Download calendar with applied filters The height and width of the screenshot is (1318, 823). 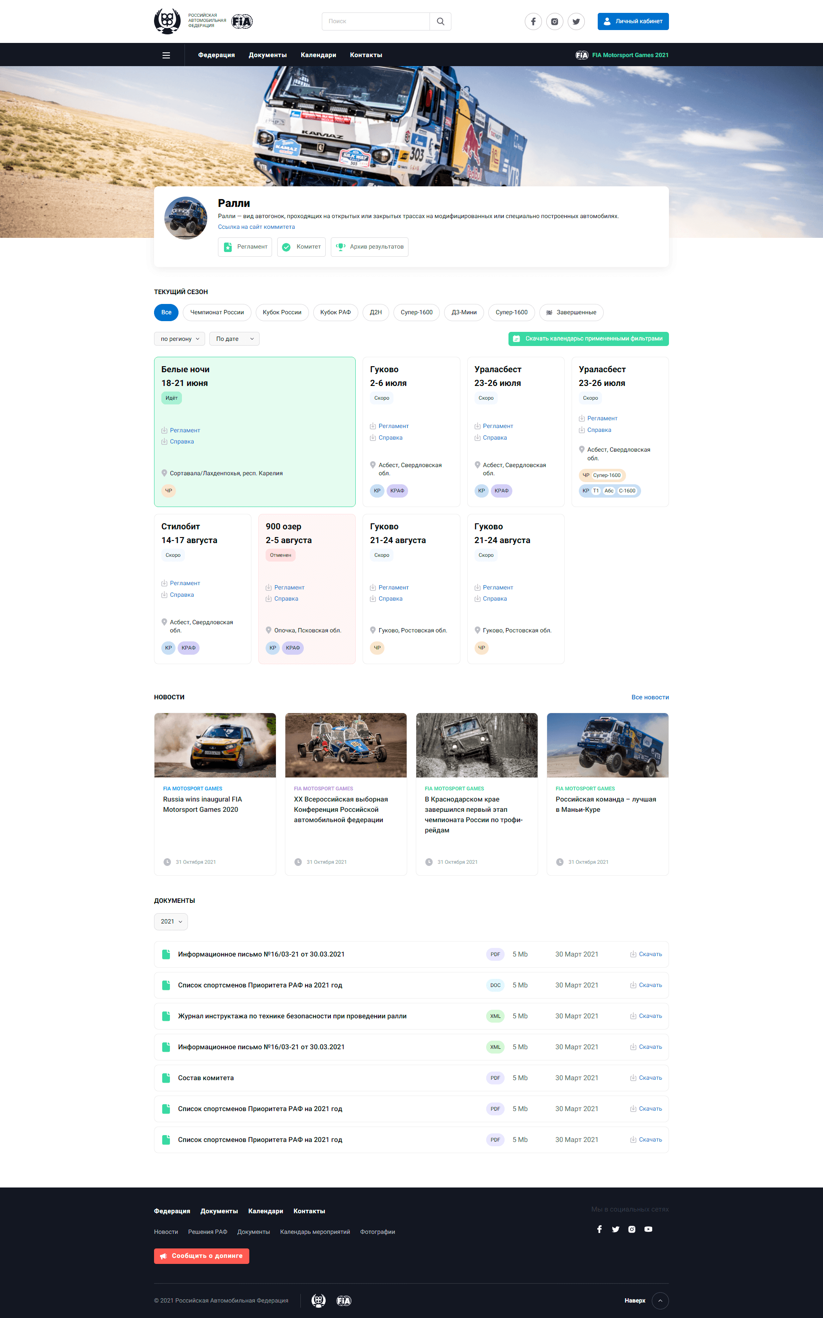click(588, 339)
